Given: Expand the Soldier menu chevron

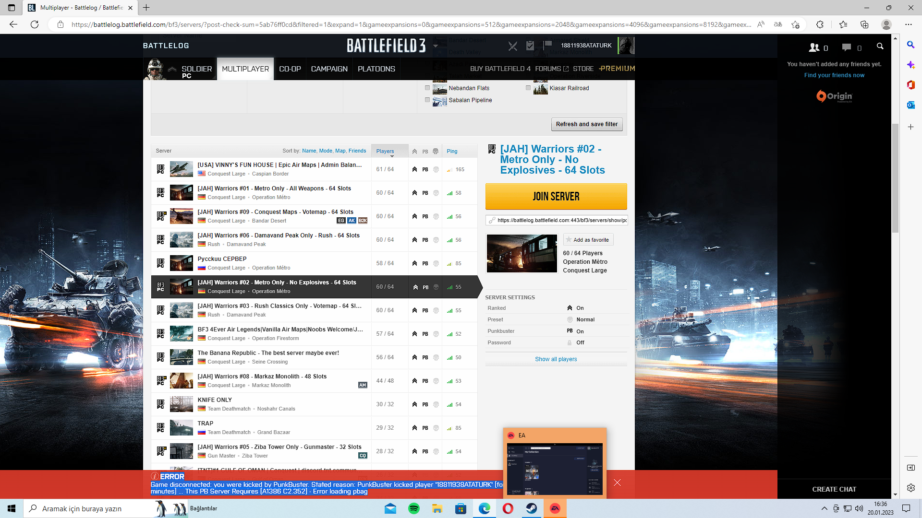Looking at the screenshot, I should (x=172, y=69).
